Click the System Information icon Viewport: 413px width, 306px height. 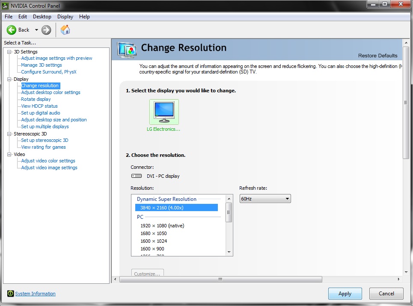coord(10,293)
